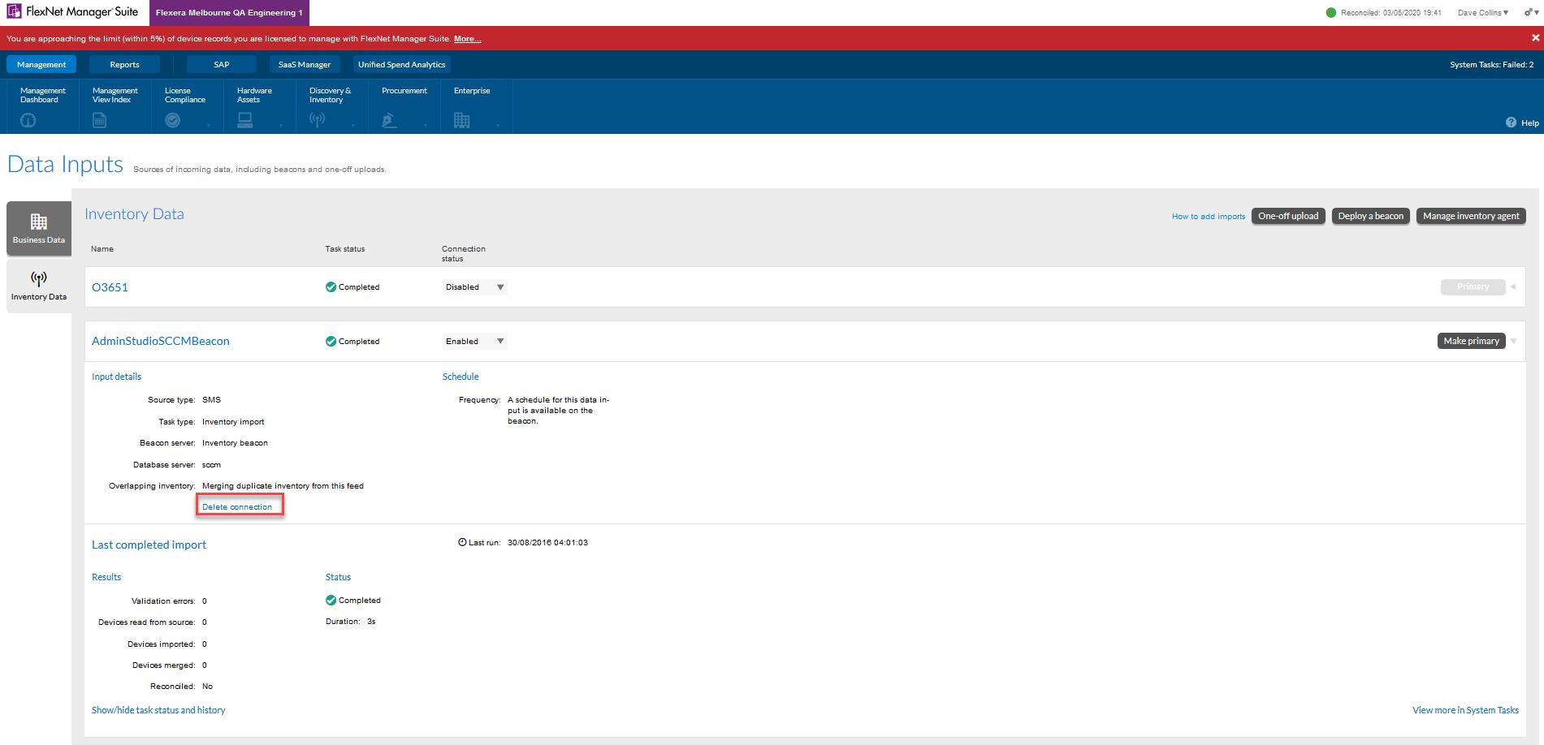Open the Dave Collins user menu
Viewport: 1544px width, 745px height.
1483,12
